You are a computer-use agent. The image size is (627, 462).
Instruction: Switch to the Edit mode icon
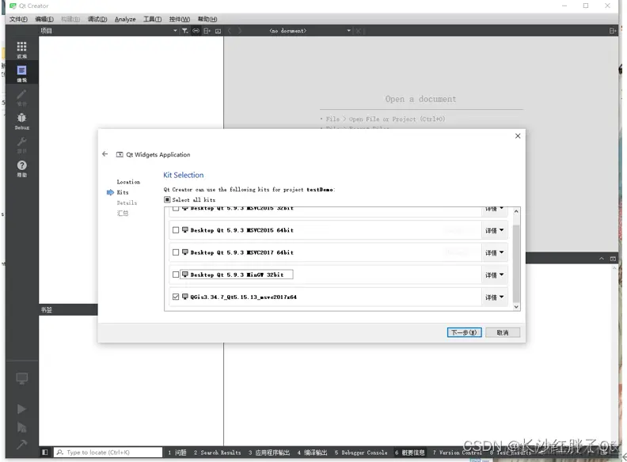tap(21, 74)
